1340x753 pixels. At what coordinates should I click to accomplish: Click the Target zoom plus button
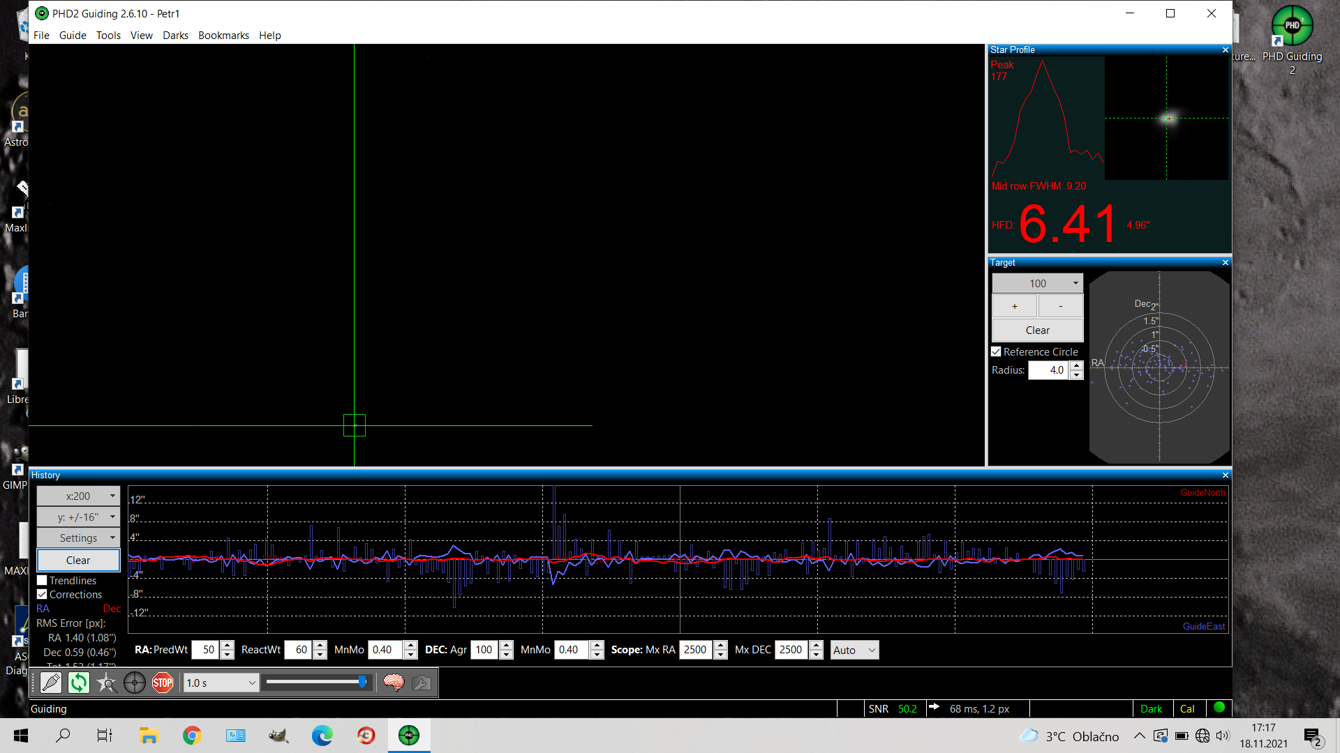(x=1015, y=306)
